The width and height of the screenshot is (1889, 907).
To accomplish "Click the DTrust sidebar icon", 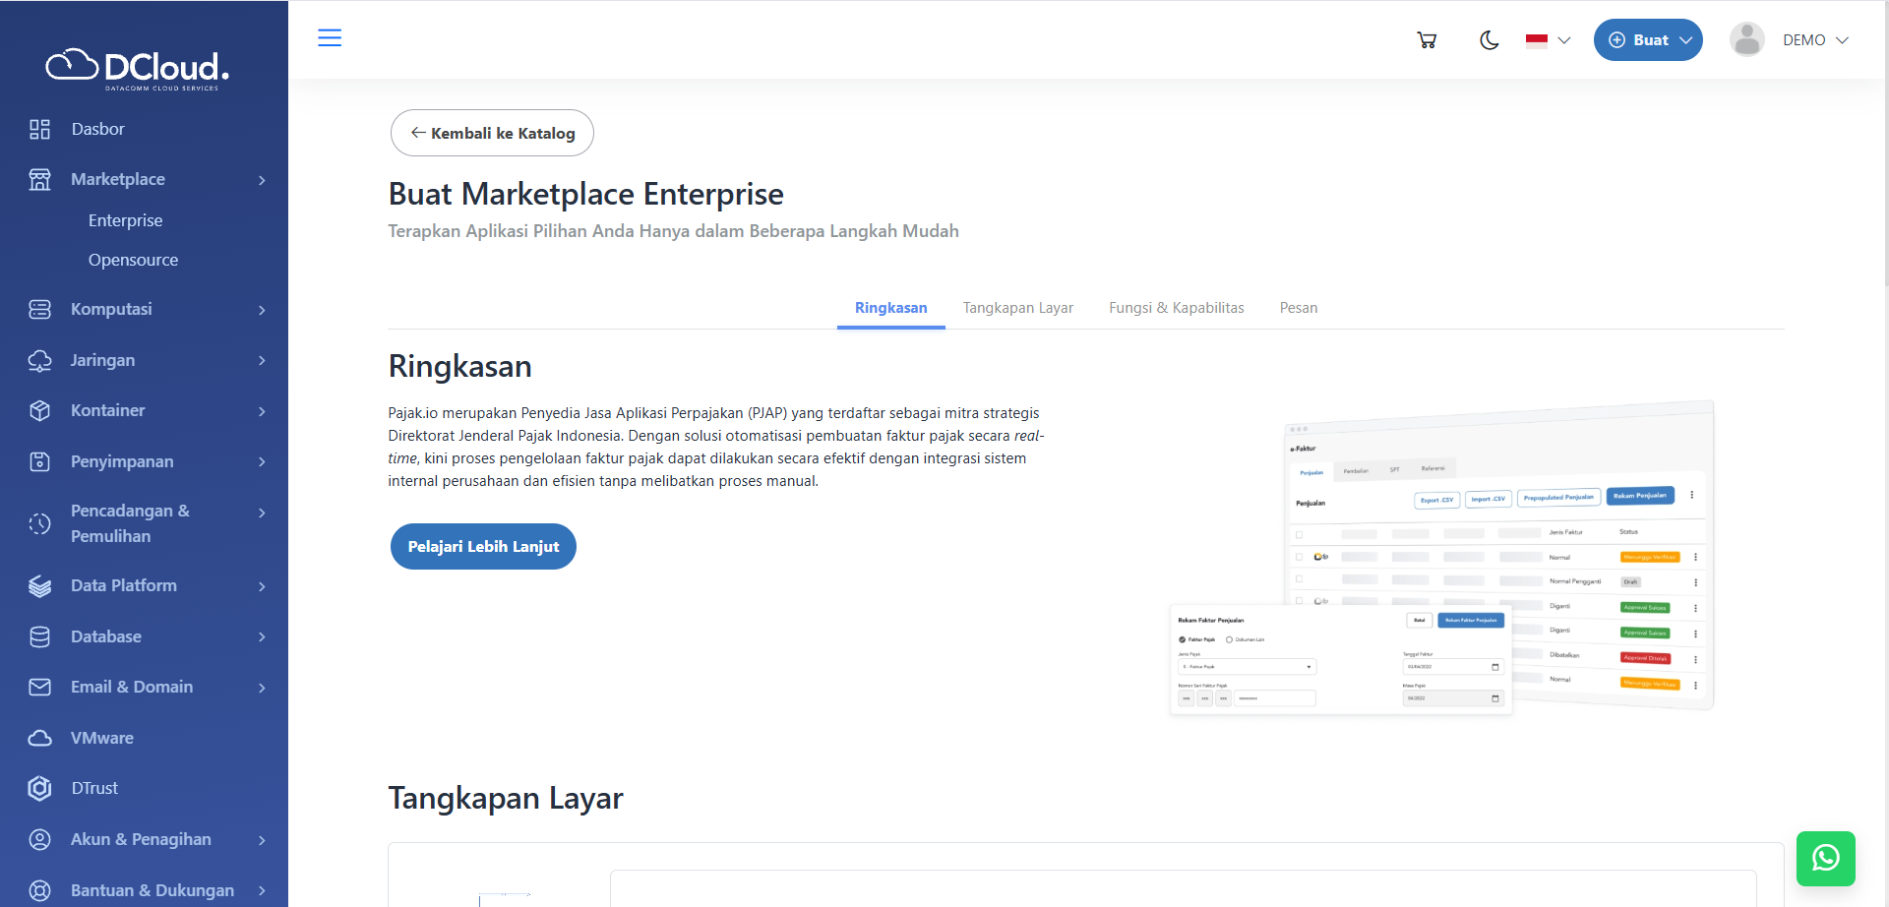I will (39, 788).
